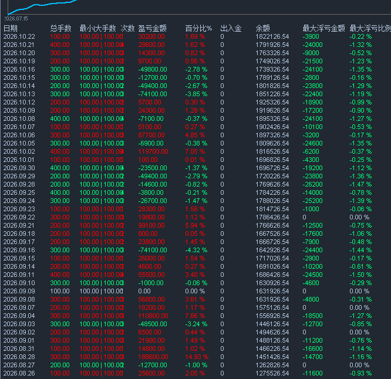Screen dimensions: 391x379
Task: Click the 余额 column header
Action: (262, 28)
